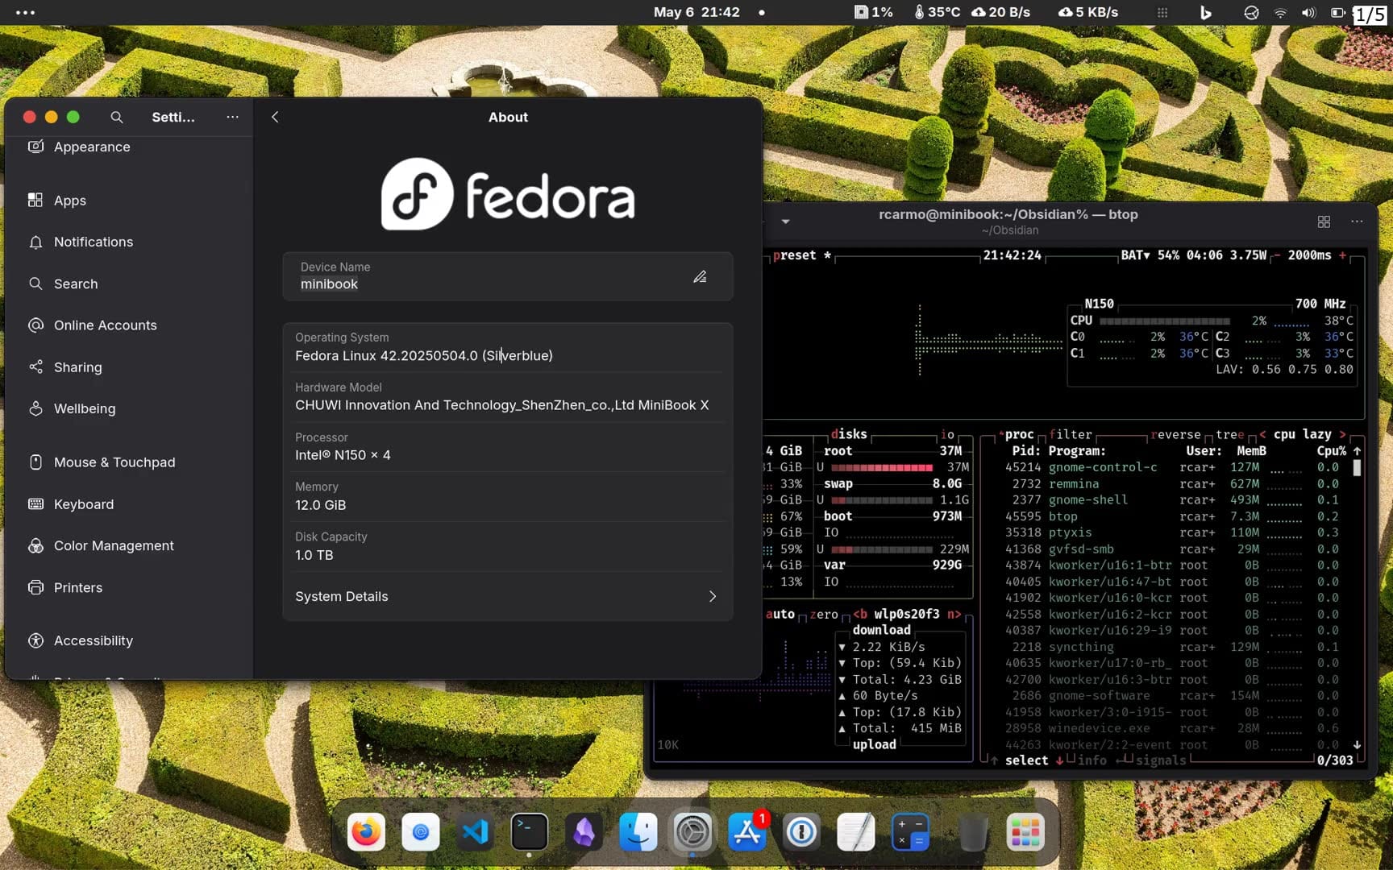
Task: Toggle 'auto' scaling in btop net box
Action: tap(780, 614)
